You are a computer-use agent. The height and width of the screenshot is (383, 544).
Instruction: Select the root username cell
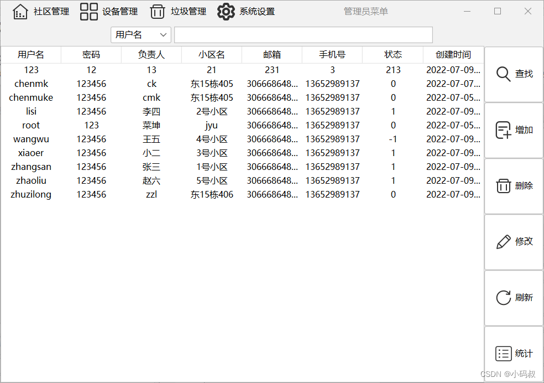pos(31,125)
